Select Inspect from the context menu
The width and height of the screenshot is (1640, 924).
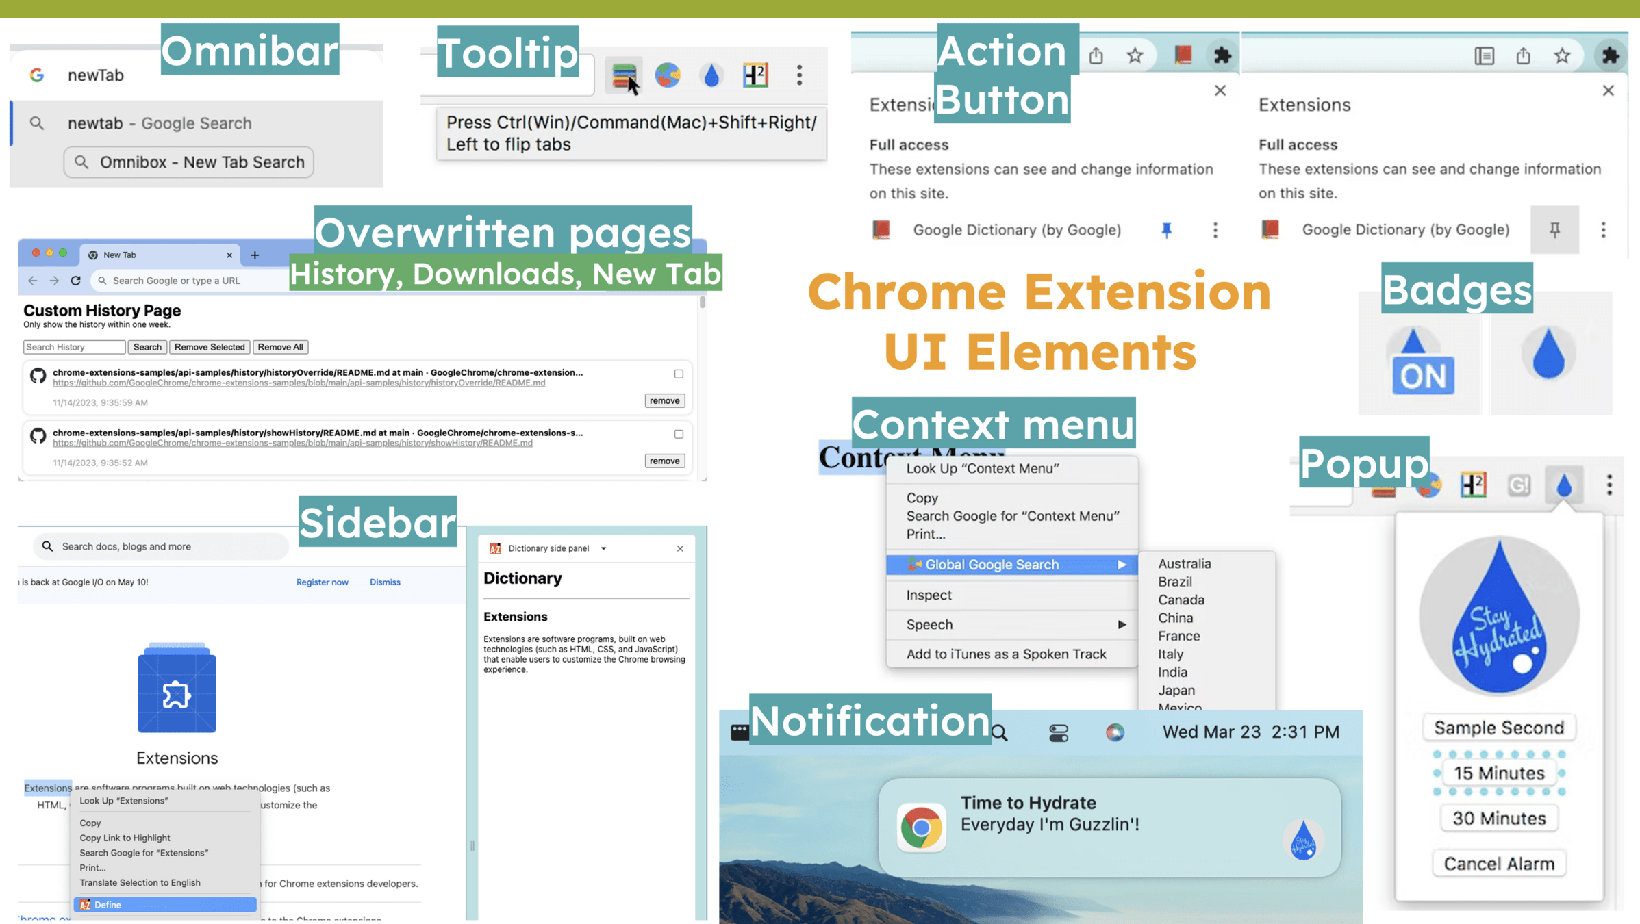[929, 595]
